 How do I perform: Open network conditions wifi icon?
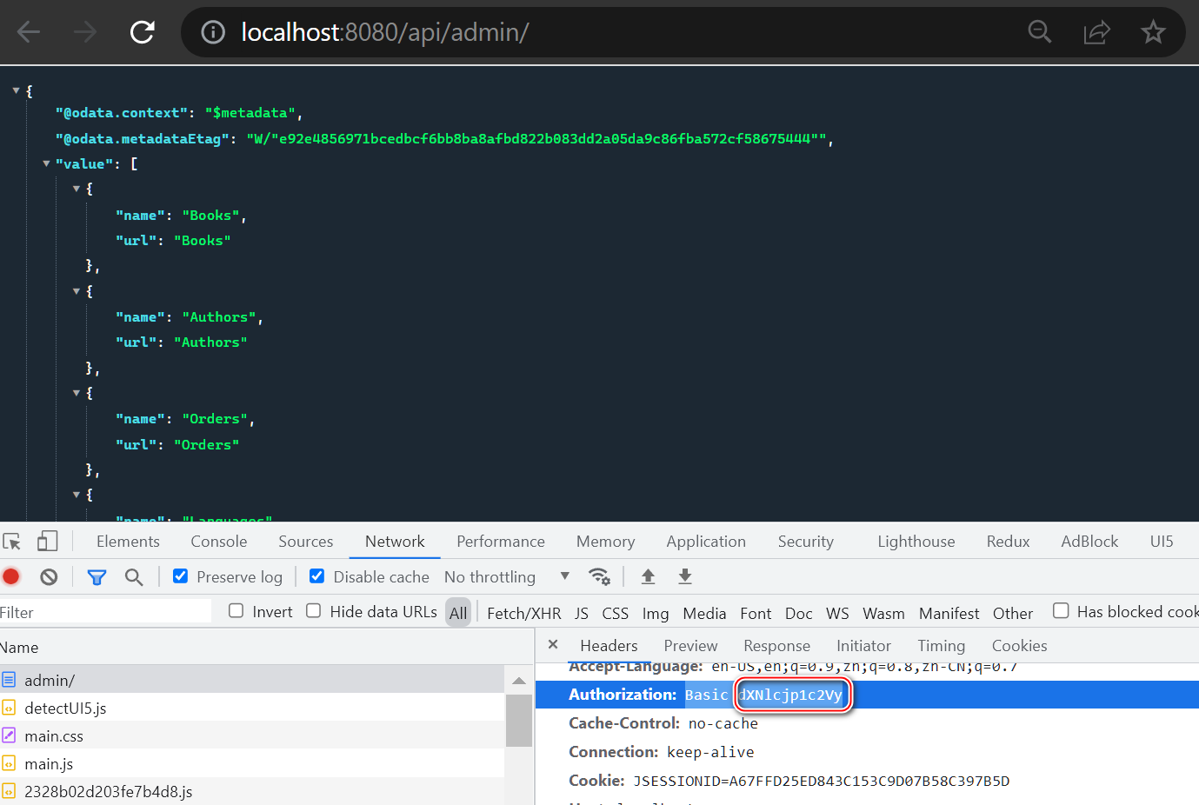[599, 576]
